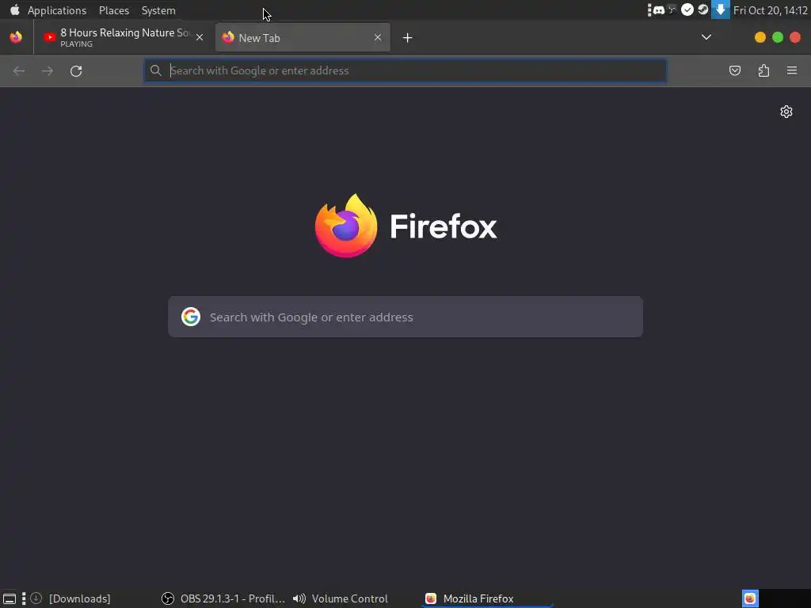Personalize new tab with gear icon
Image resolution: width=811 pixels, height=608 pixels.
pyautogui.click(x=786, y=112)
